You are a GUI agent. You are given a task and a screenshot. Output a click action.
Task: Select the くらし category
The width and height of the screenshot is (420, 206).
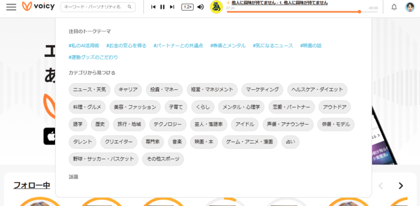point(203,107)
